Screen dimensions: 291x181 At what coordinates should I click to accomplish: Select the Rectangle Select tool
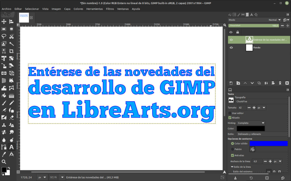point(4,29)
